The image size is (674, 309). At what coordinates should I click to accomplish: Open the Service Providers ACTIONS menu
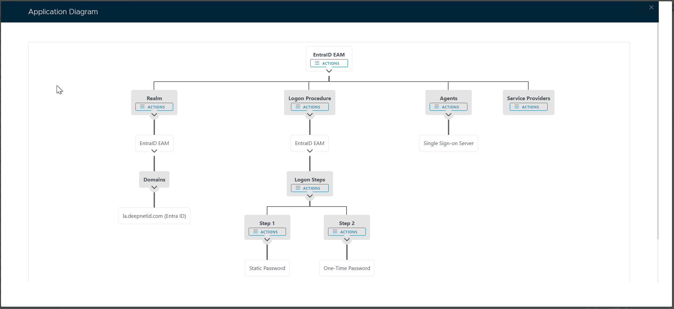coord(528,107)
